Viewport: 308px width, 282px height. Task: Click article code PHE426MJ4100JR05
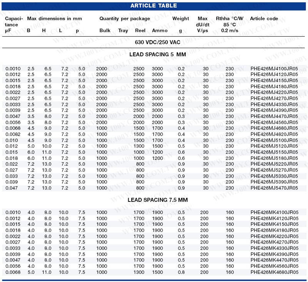coord(274,69)
